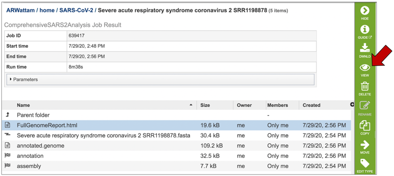This screenshot has width=394, height=176.
Task: Click the HIDE arrow icon
Action: click(365, 11)
